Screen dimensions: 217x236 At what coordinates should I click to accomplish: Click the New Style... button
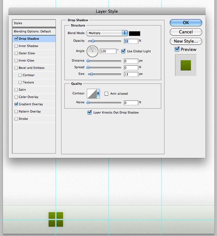[186, 41]
